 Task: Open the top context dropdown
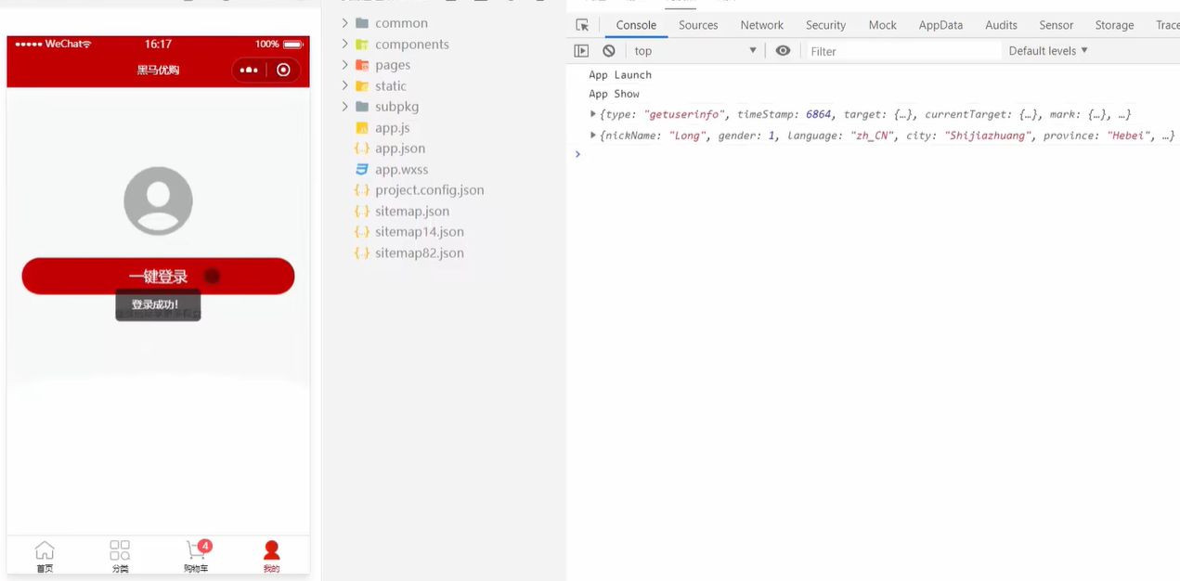[695, 51]
